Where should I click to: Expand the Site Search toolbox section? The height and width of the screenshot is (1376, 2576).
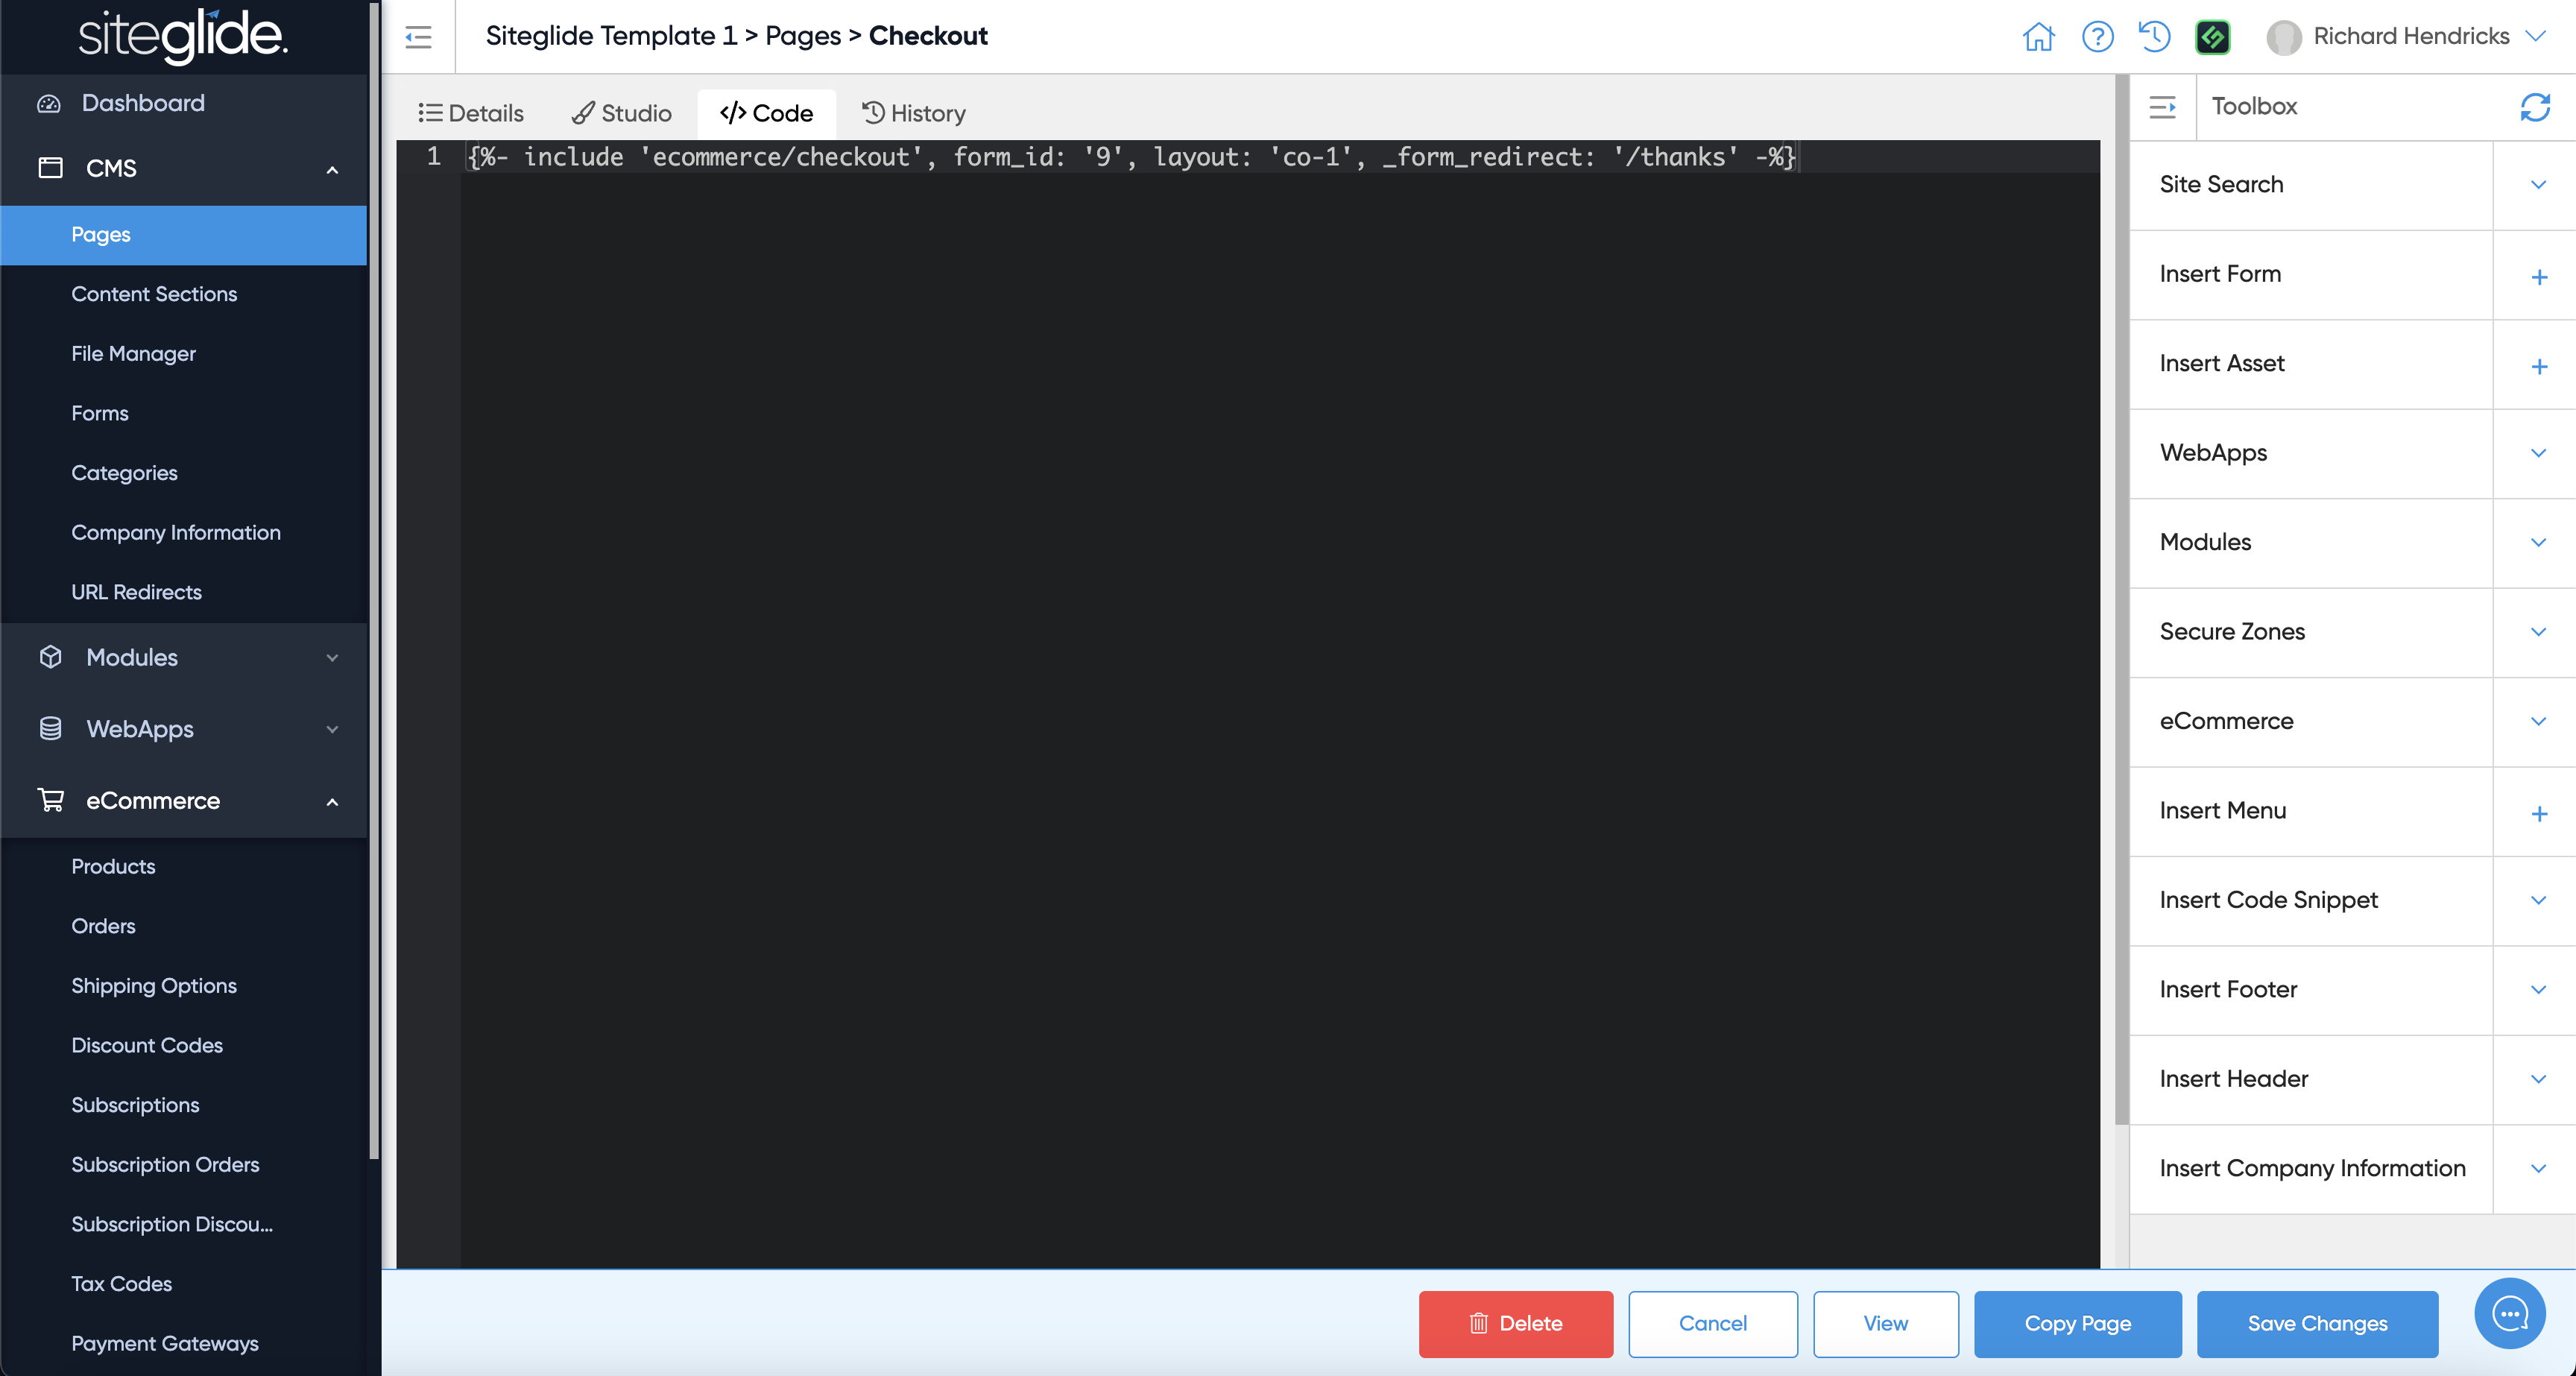click(2538, 185)
